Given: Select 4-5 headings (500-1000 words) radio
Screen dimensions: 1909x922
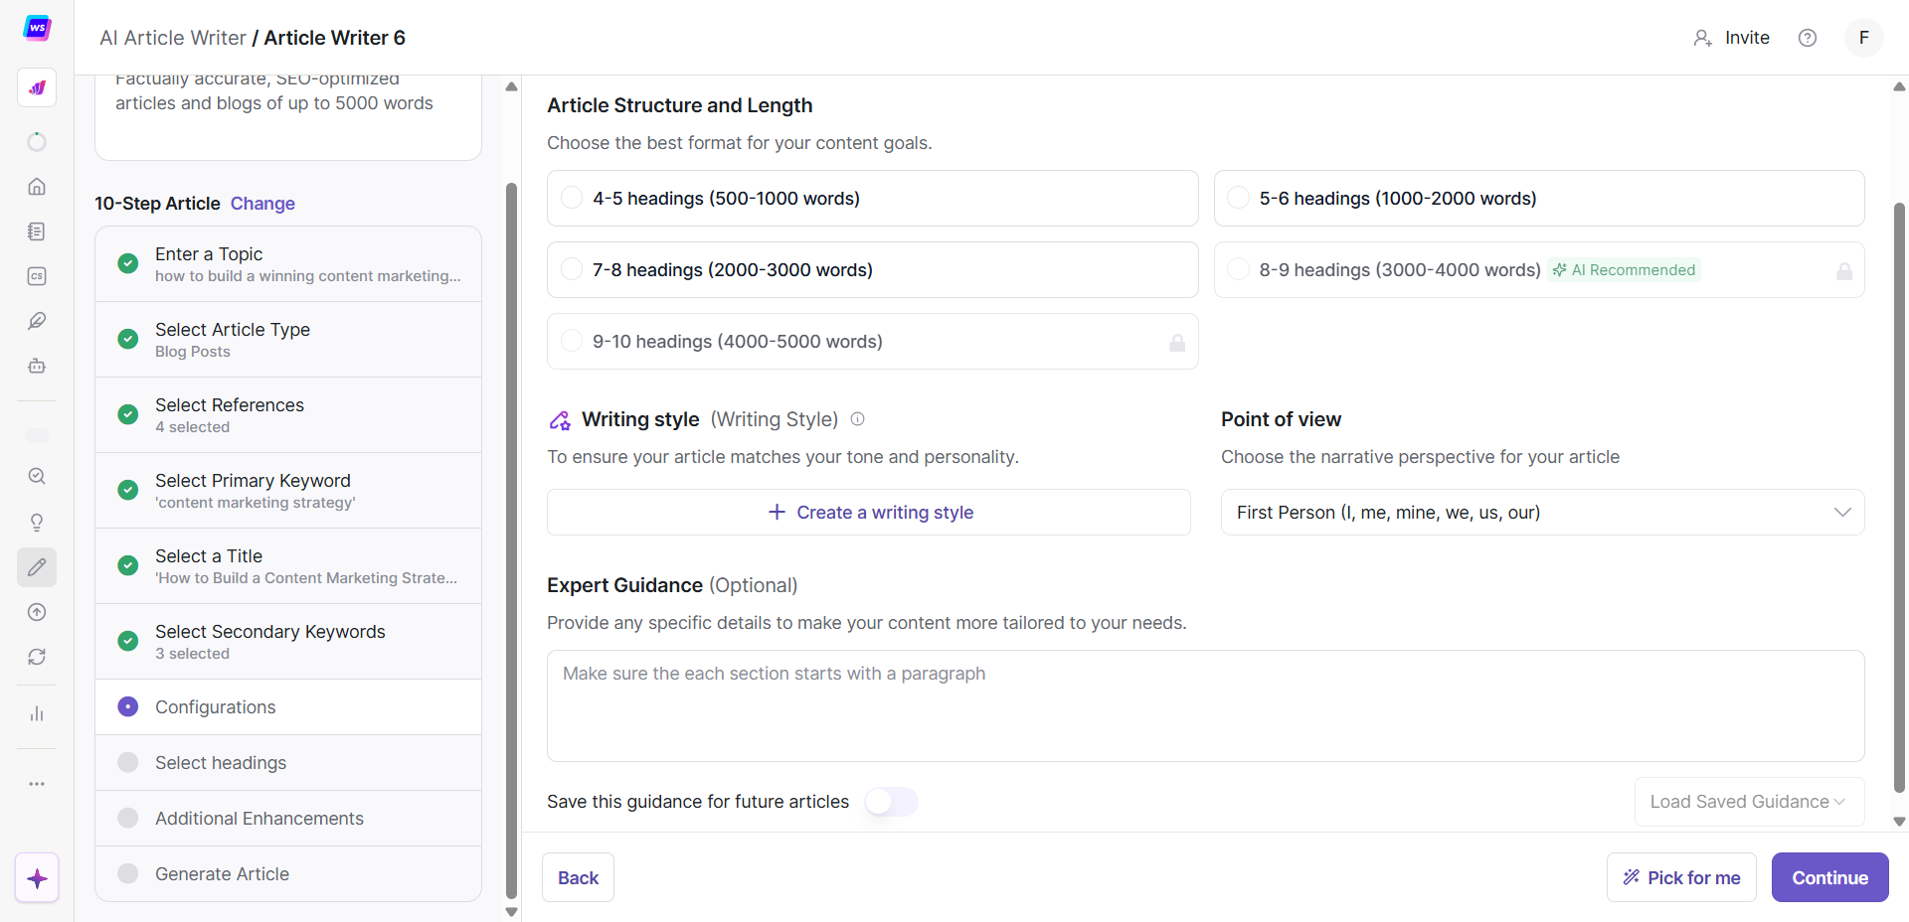Looking at the screenshot, I should 572,198.
